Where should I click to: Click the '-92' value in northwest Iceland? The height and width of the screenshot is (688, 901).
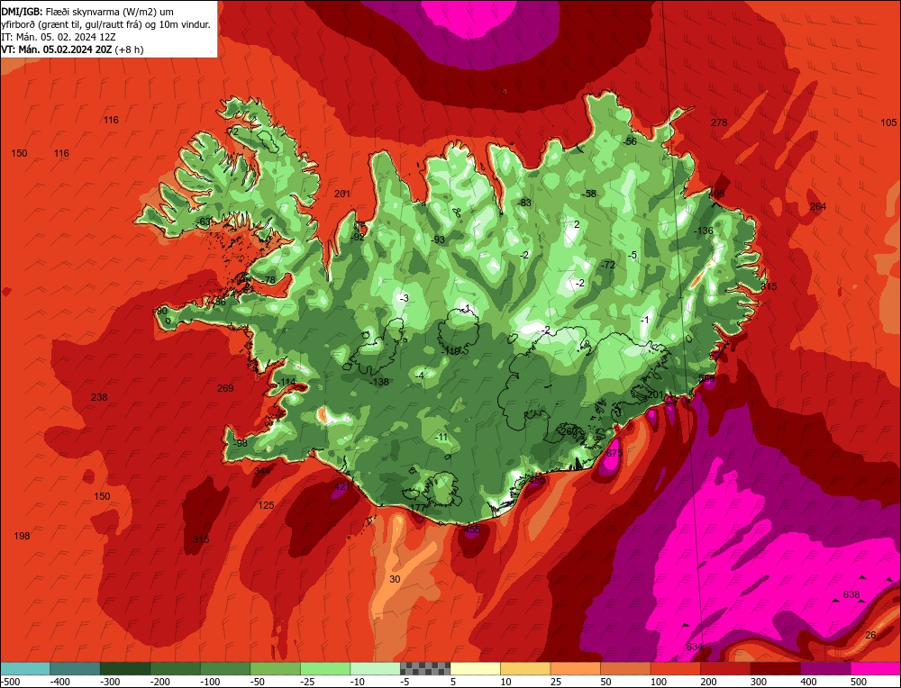(x=358, y=237)
